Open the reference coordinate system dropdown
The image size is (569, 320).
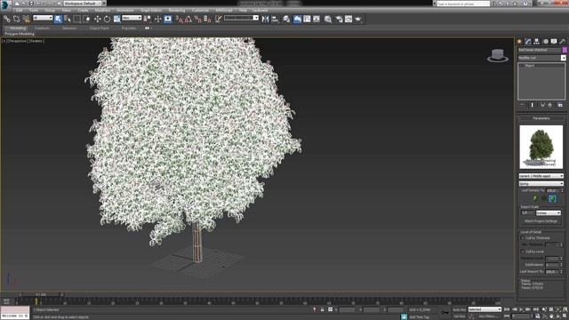pyautogui.click(x=132, y=18)
